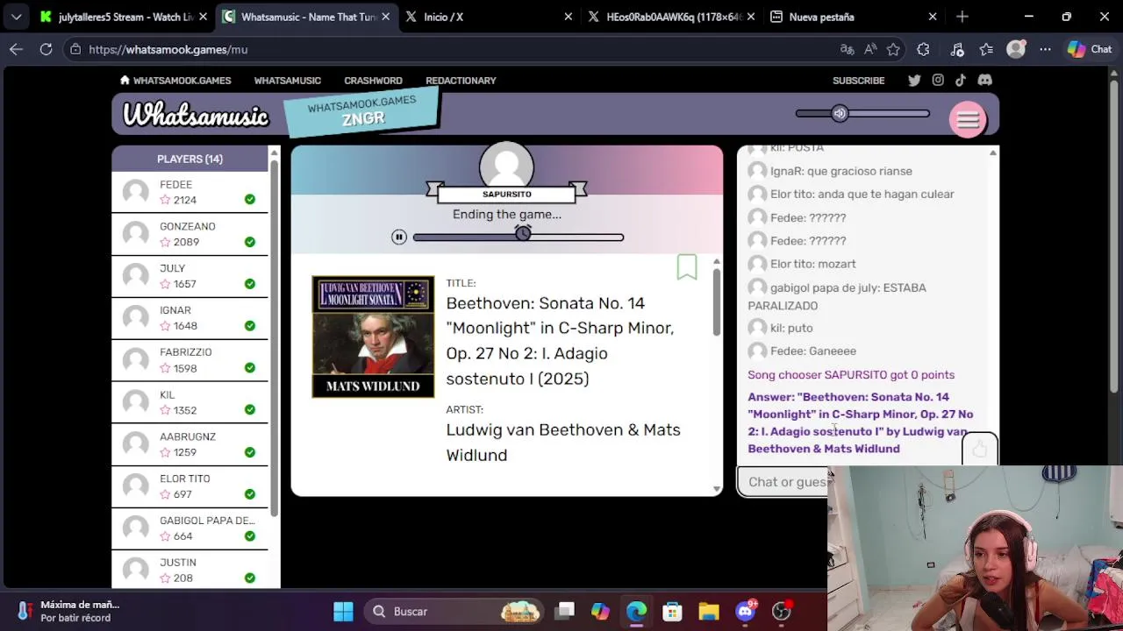Click the read aloud icon in address bar
Viewport: 1123px width, 631px height.
[x=869, y=49]
